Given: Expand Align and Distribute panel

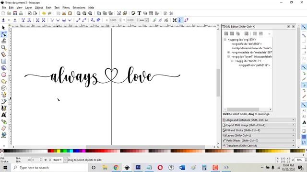Looking at the screenshot, I should point(259,120).
